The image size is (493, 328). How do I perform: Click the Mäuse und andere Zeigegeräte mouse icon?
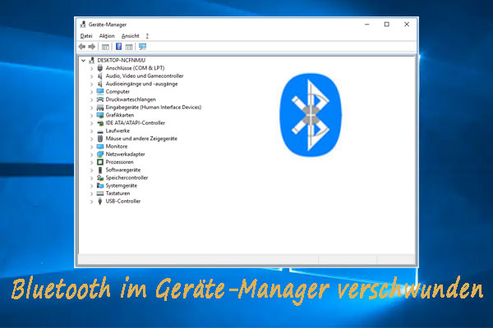click(100, 139)
